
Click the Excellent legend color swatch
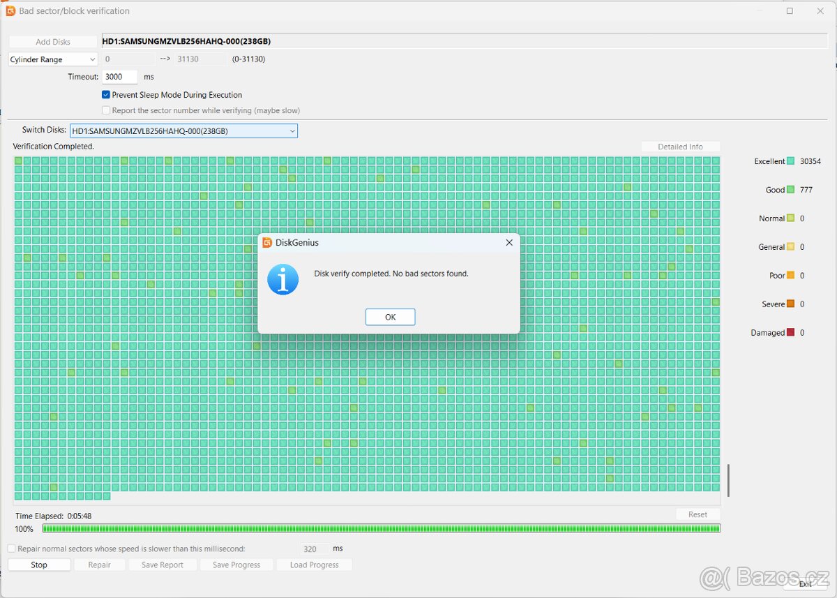pyautogui.click(x=790, y=161)
